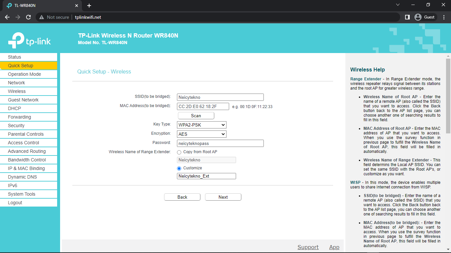Click the Scan button
The width and height of the screenshot is (451, 253).
196,116
